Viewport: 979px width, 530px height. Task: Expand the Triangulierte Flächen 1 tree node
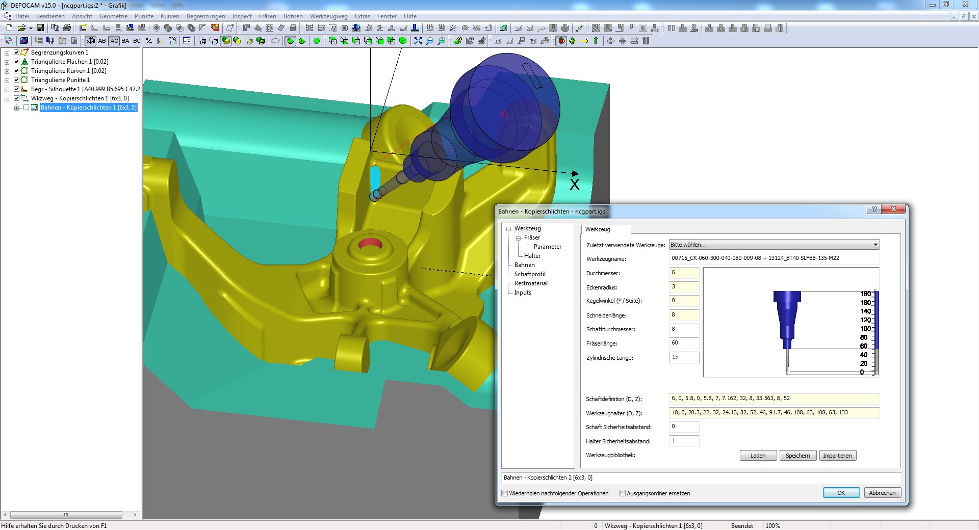point(7,62)
